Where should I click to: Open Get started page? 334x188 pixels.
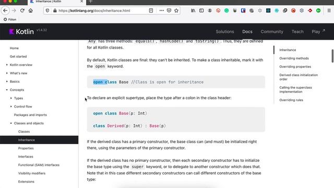pos(18,56)
